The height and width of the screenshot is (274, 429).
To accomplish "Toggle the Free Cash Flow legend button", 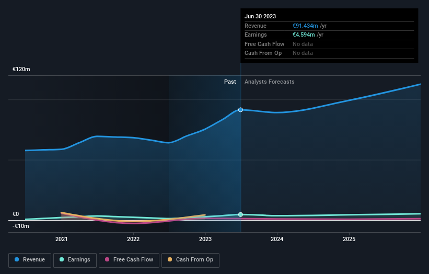I will tap(129, 260).
